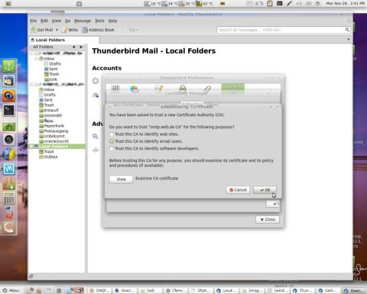Screen dimensions: 367x294
Task: Collapse the first mail account
Action: click(31, 53)
